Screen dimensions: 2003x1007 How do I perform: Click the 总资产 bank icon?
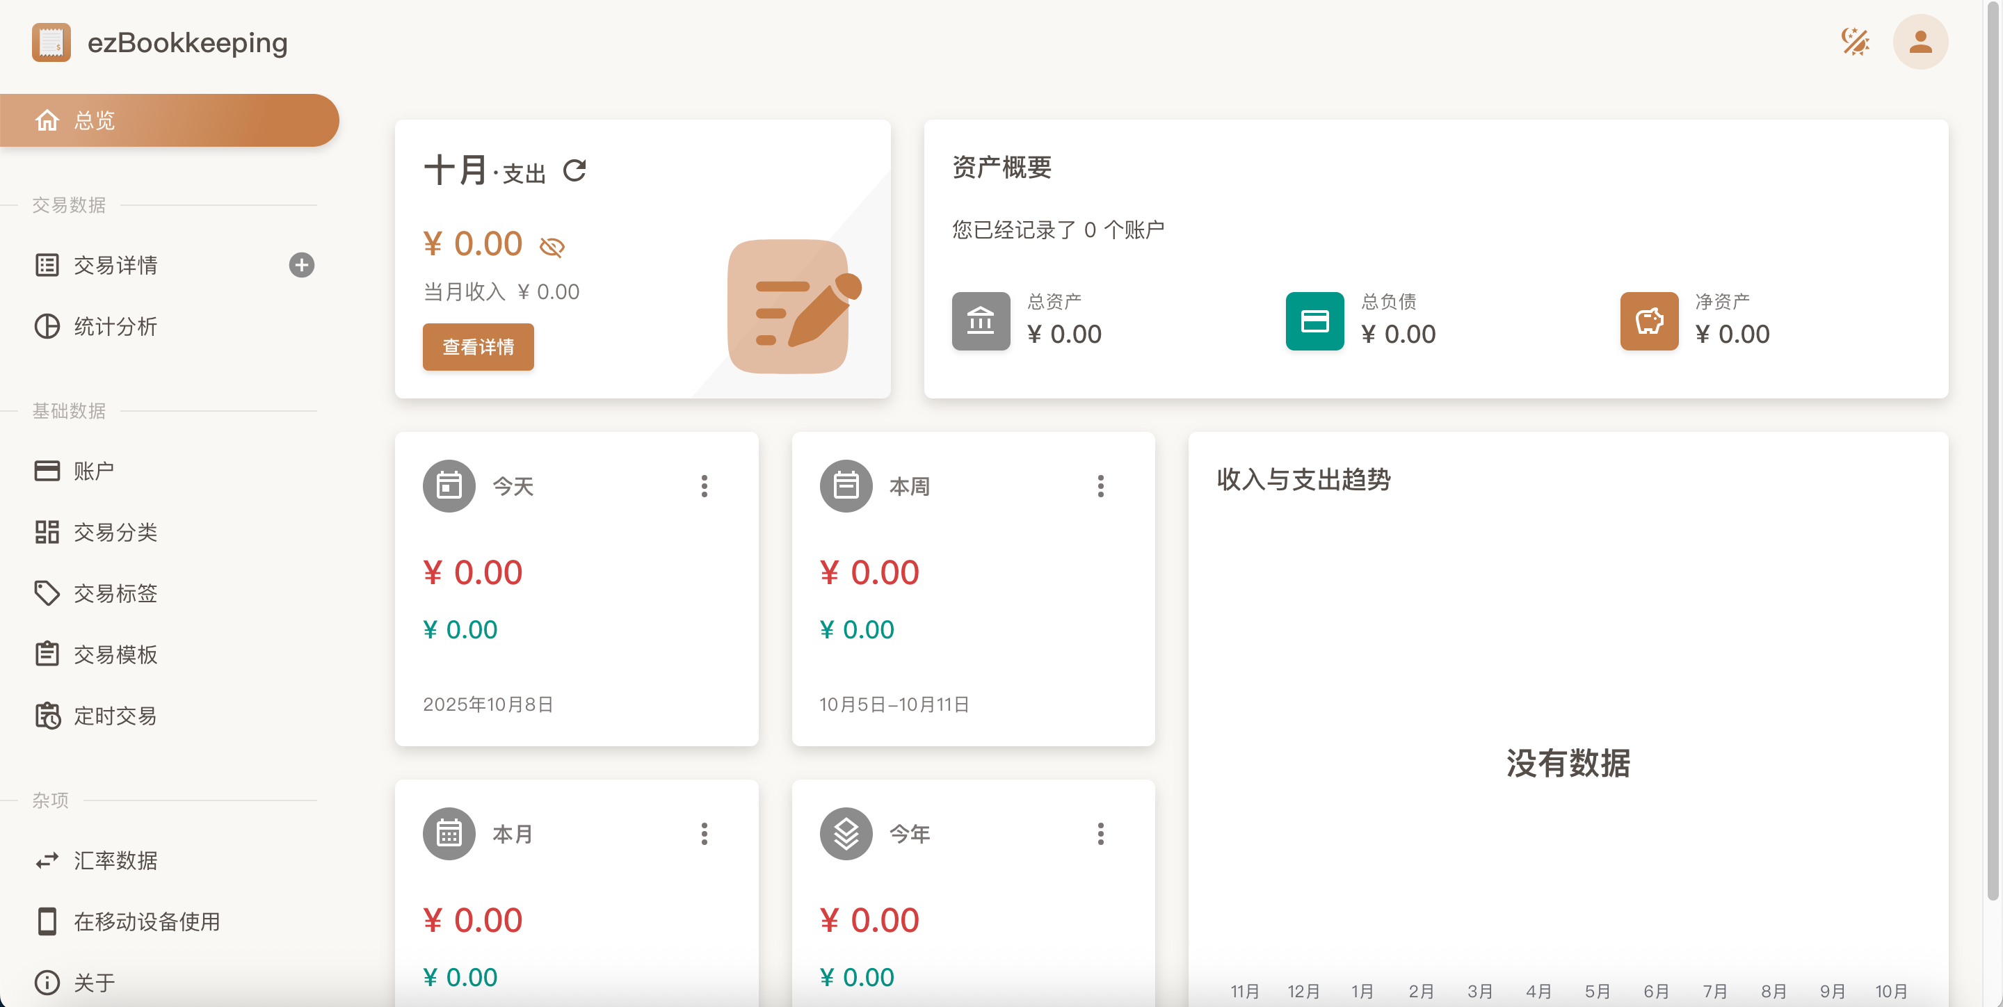pyautogui.click(x=980, y=321)
